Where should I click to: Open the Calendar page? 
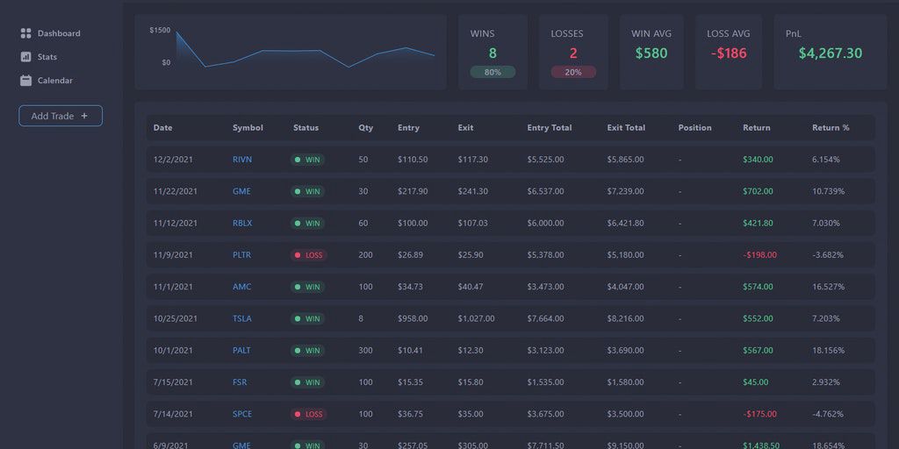(x=54, y=81)
